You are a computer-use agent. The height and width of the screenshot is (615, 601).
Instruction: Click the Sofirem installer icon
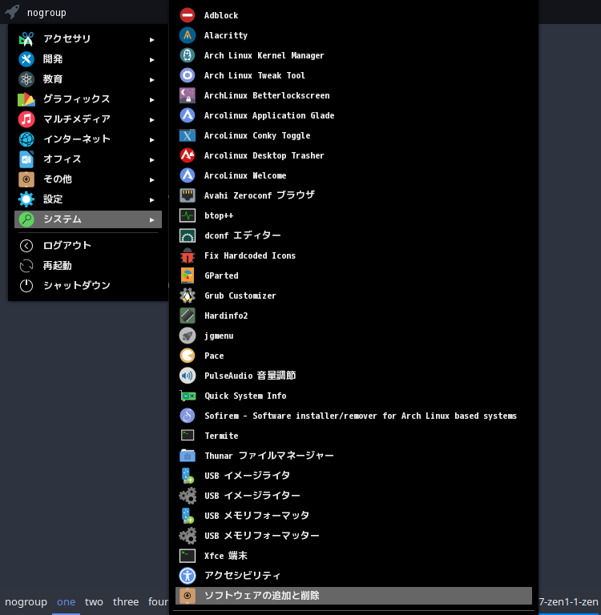[x=188, y=416]
